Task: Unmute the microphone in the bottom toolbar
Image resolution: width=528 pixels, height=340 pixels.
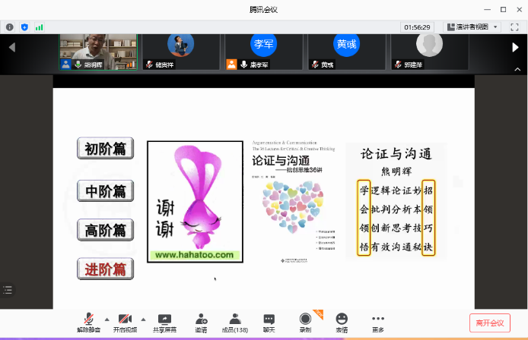Action: [x=87, y=322]
